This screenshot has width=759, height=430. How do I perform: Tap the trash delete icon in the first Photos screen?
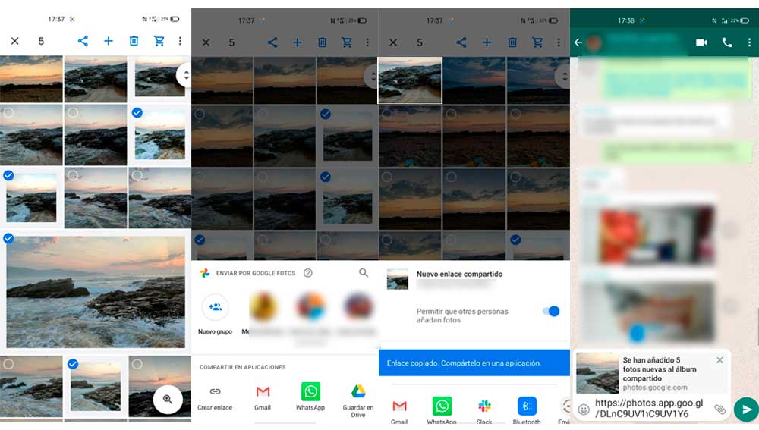(x=134, y=41)
